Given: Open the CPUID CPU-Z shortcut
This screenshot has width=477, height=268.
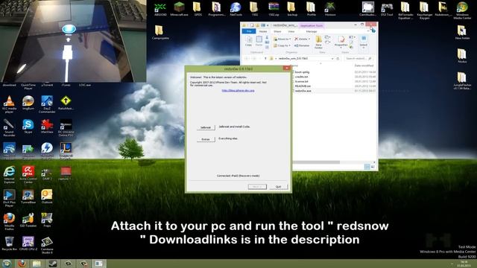Looking at the screenshot, I should click(28, 243).
